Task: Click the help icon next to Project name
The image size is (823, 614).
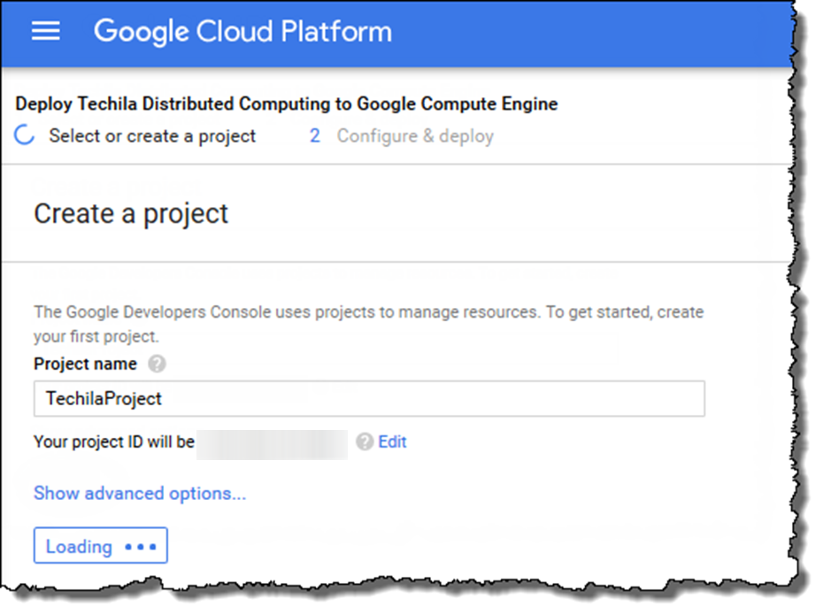Action: [157, 364]
